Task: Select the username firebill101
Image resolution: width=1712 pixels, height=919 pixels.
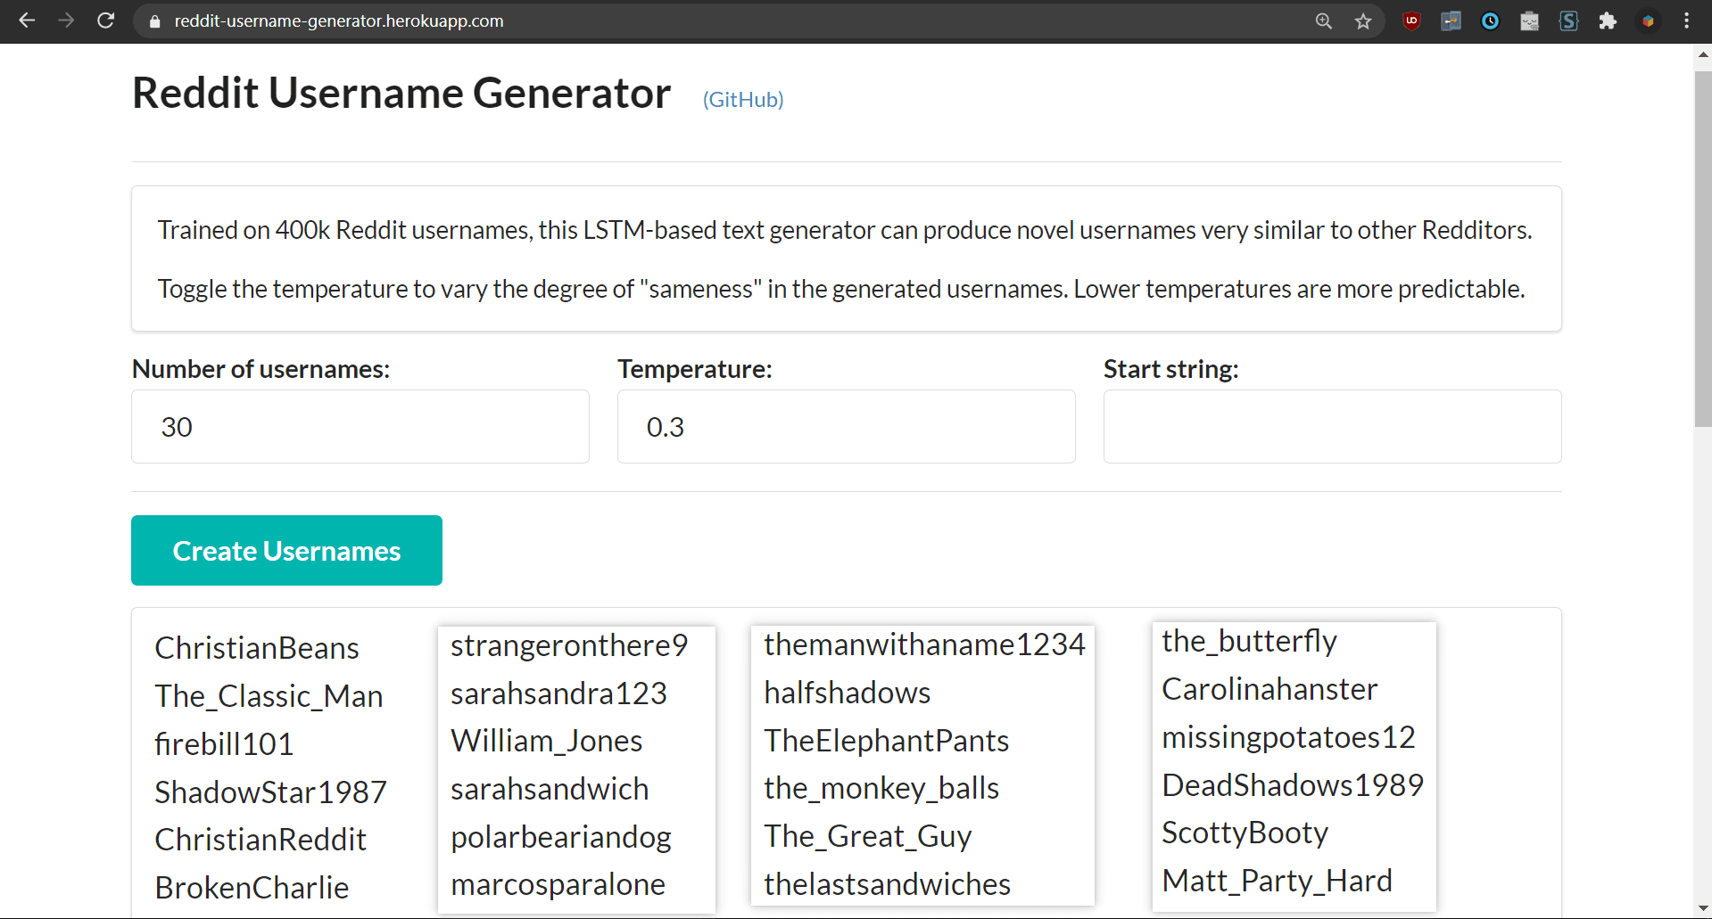Action: tap(224, 744)
